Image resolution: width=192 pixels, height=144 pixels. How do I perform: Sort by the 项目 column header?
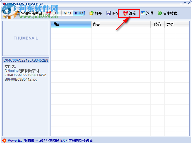[x=71, y=24]
